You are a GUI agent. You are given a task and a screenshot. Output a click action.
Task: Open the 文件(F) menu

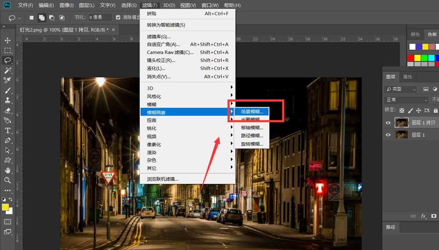(25, 5)
